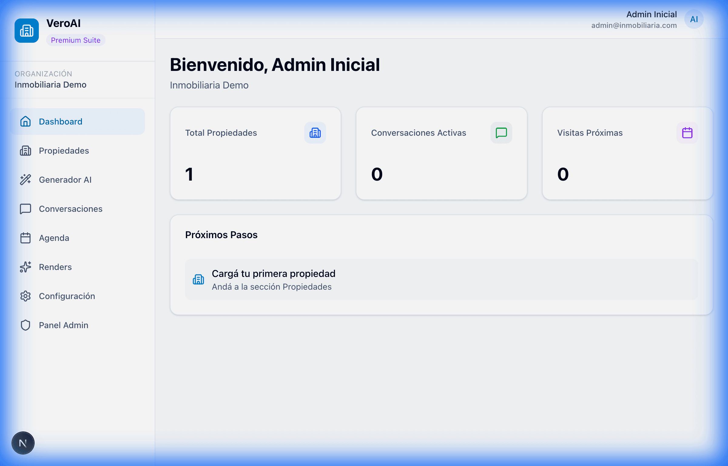Select the Dashboard menu item
728x466 pixels.
[60, 121]
